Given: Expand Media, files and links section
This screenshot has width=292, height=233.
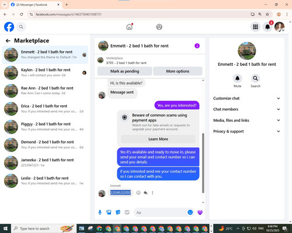Looking at the screenshot, I should click(246, 120).
